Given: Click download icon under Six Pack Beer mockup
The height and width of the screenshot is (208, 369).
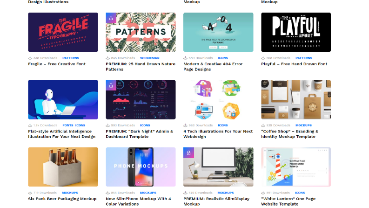Looking at the screenshot, I should point(30,193).
